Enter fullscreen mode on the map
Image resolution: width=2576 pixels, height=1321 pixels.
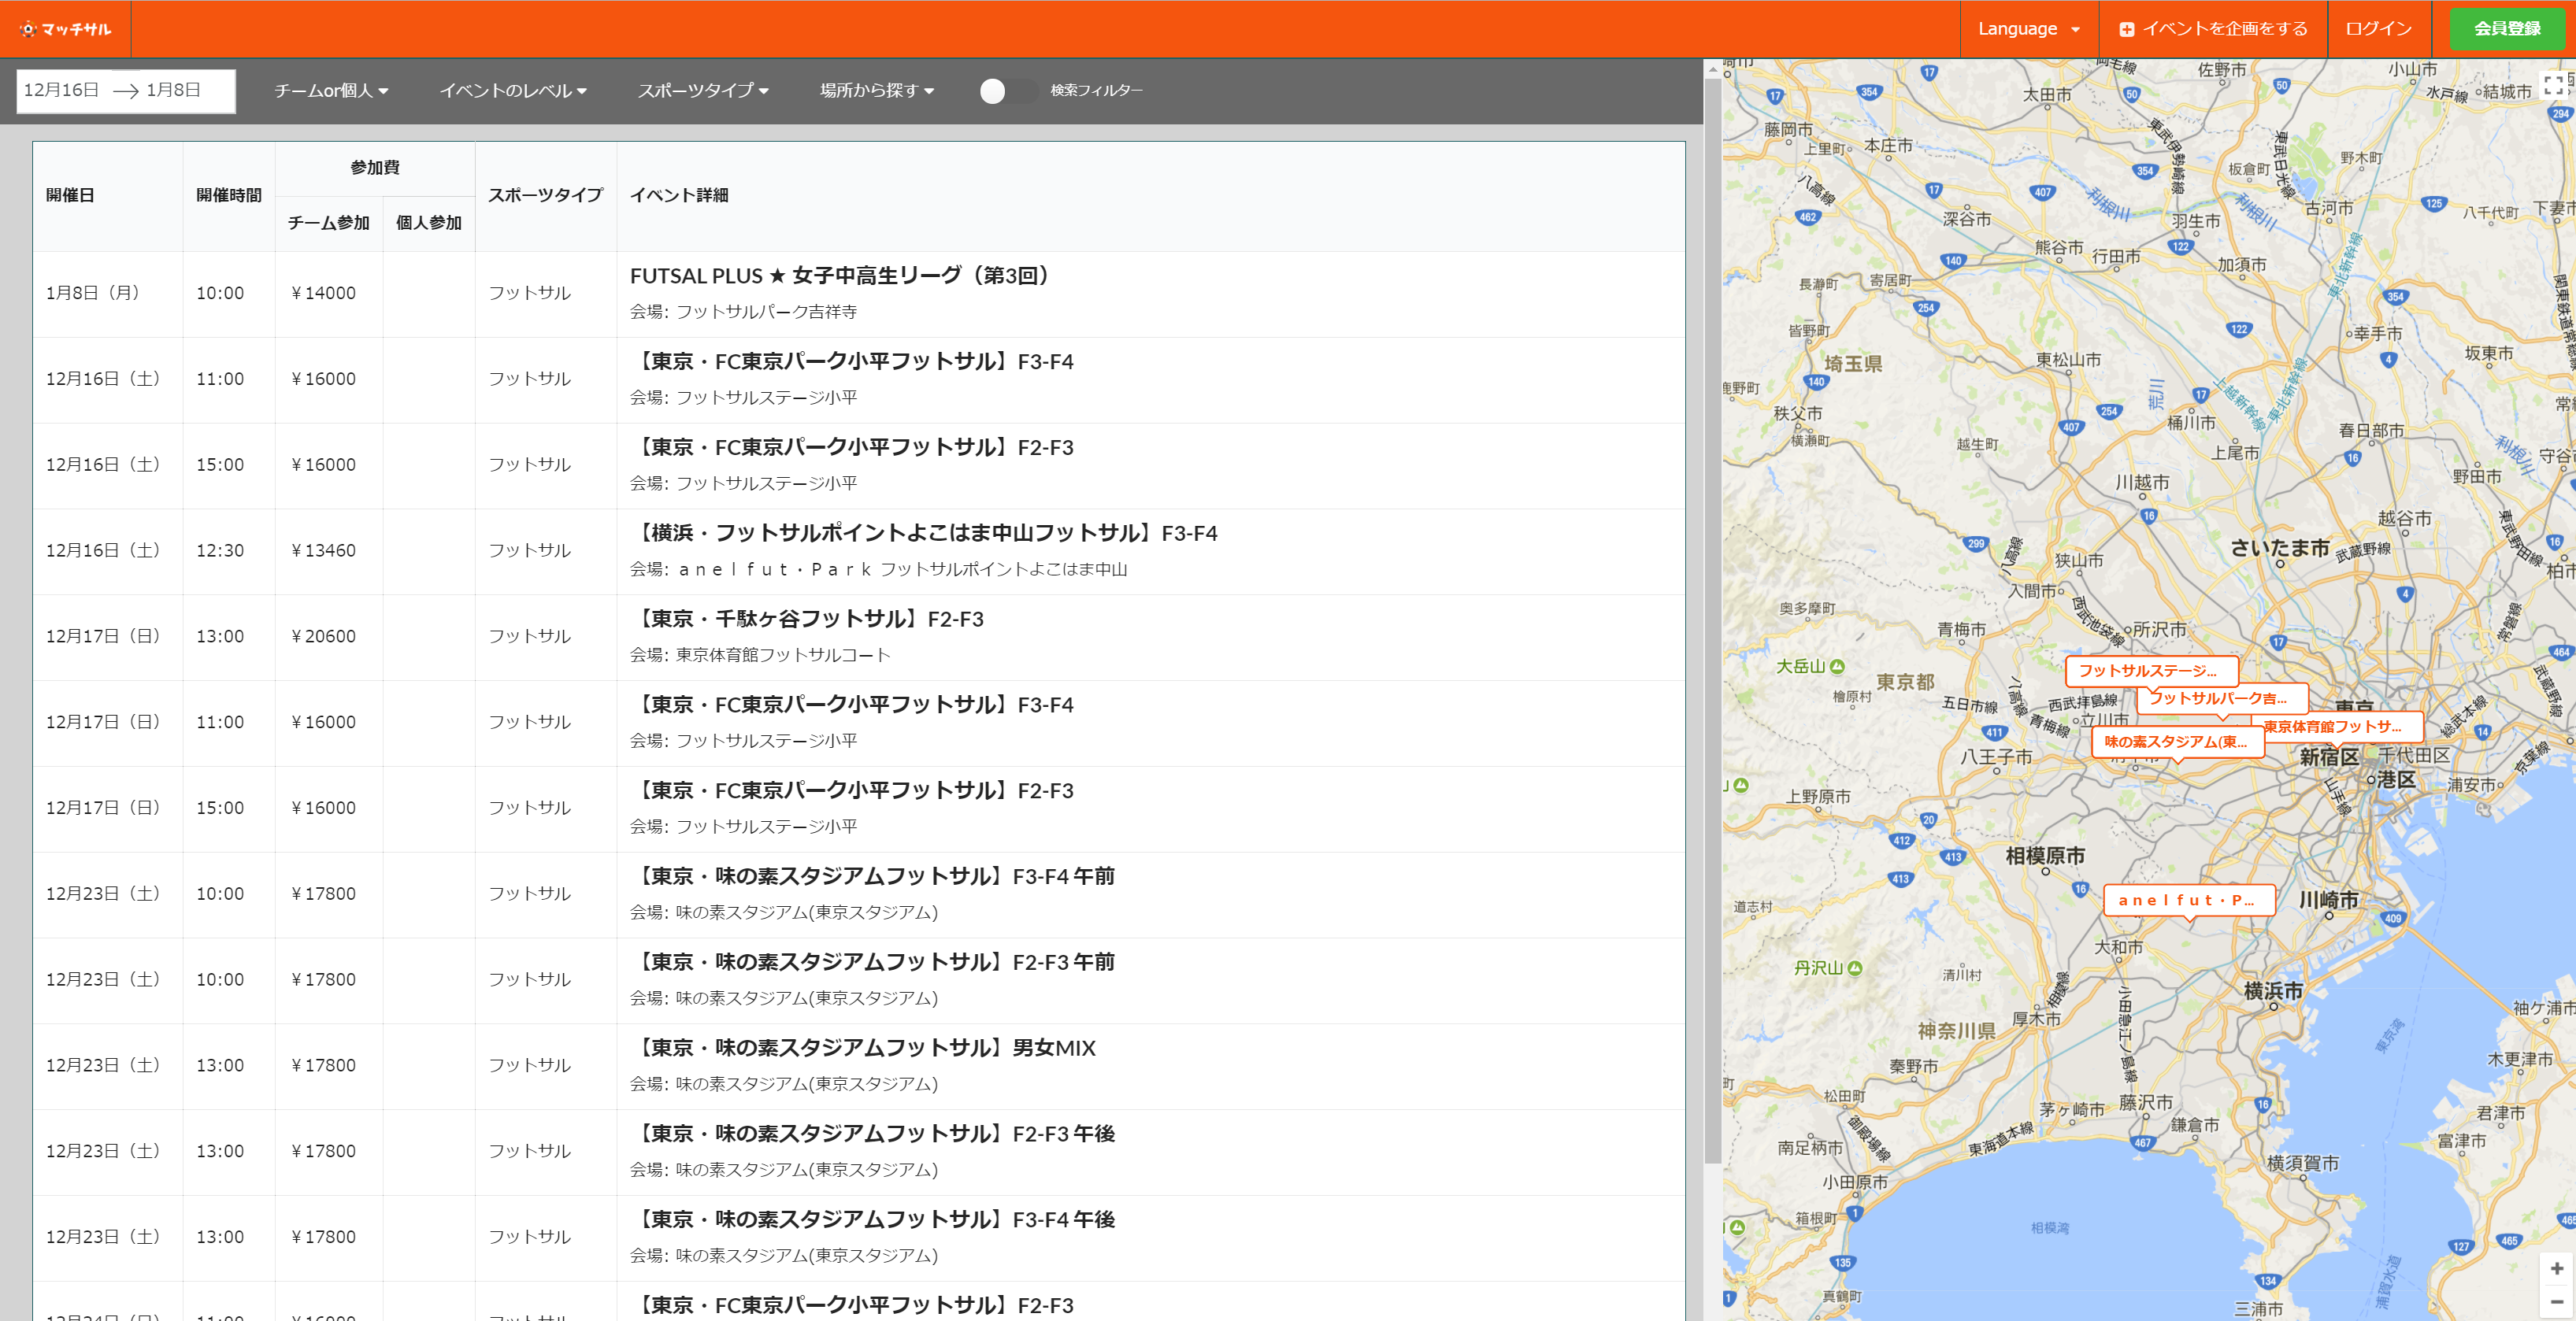point(2552,85)
